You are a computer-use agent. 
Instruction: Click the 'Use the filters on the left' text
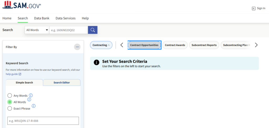[131, 66]
